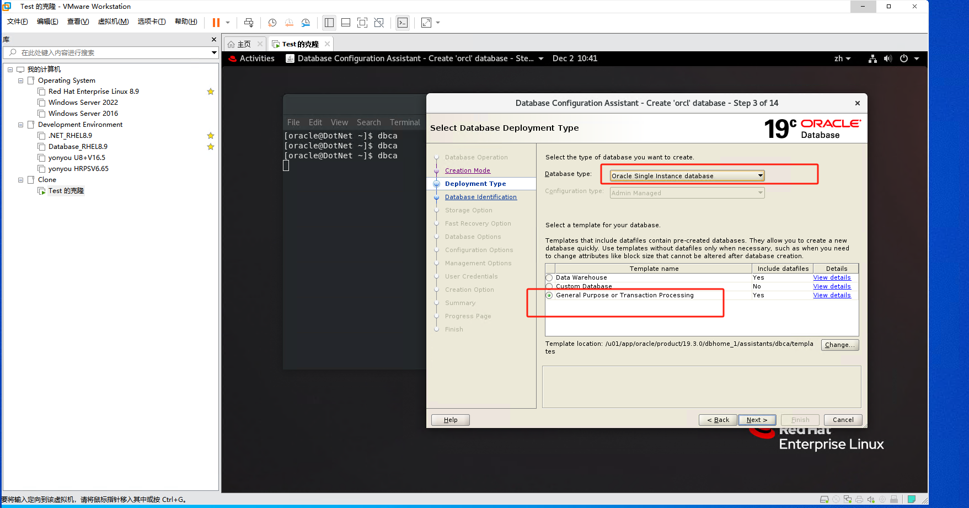
Task: Click the sound card status icon
Action: point(871,500)
